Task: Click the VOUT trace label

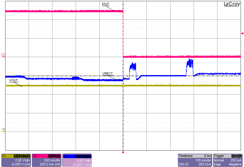Action: (x=13, y=80)
